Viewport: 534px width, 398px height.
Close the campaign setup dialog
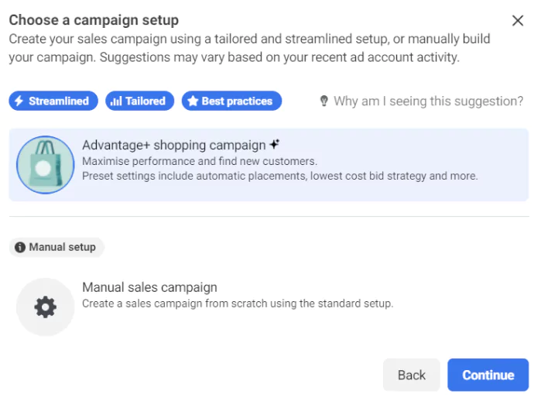[x=518, y=20]
